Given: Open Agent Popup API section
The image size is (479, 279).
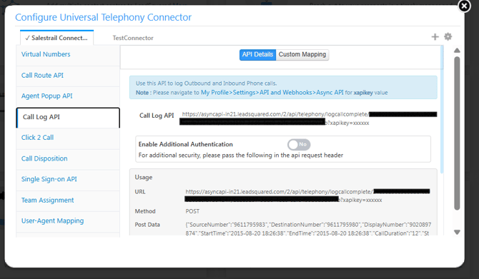Looking at the screenshot, I should coord(68,96).
